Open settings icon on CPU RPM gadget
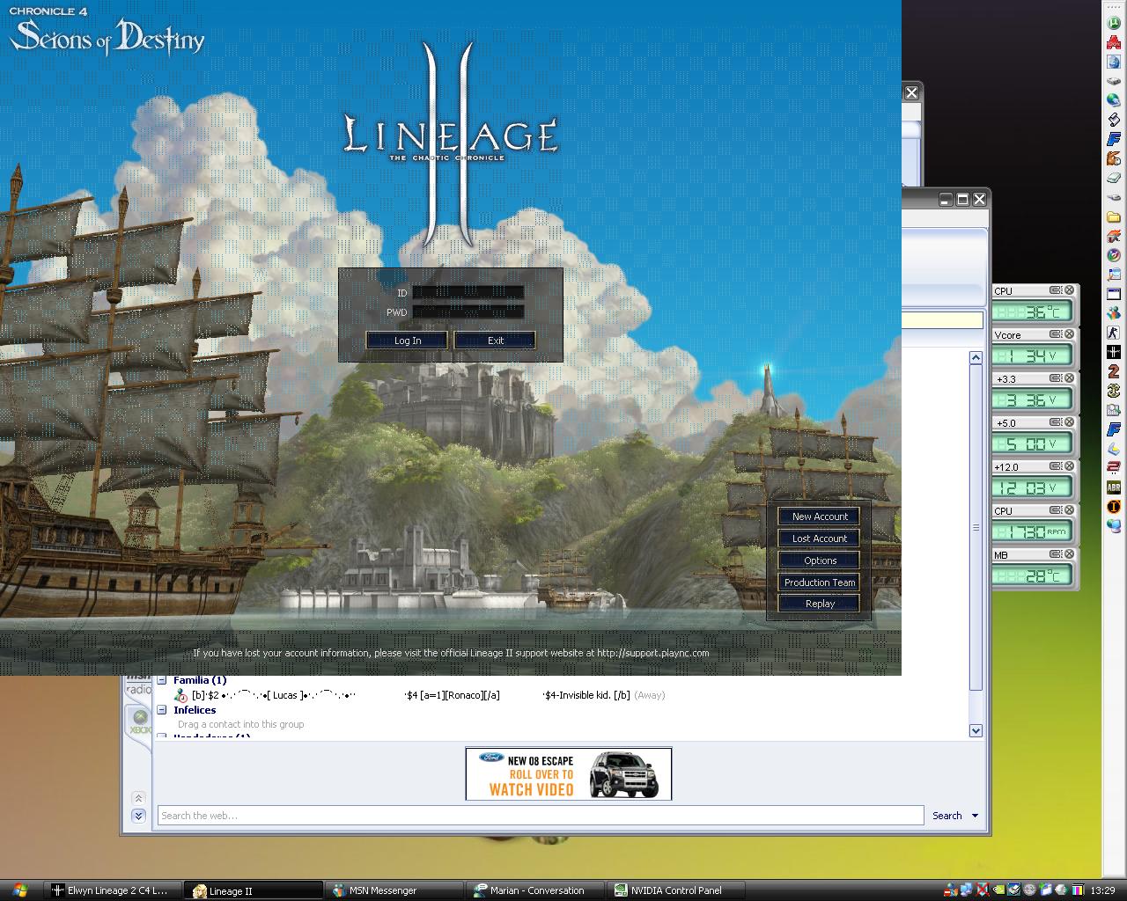The image size is (1127, 901). click(1056, 510)
